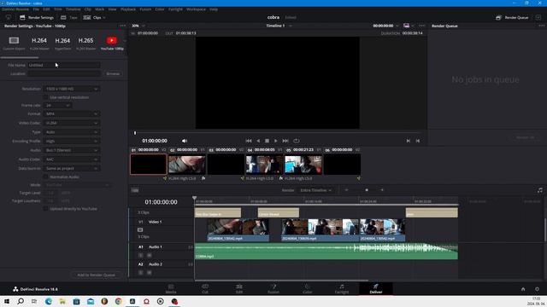Choose the H.265 Master render preset
The width and height of the screenshot is (547, 307).
tap(85, 43)
